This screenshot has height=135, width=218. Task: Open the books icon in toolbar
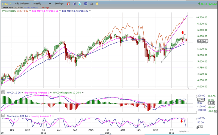[x=74, y=4]
